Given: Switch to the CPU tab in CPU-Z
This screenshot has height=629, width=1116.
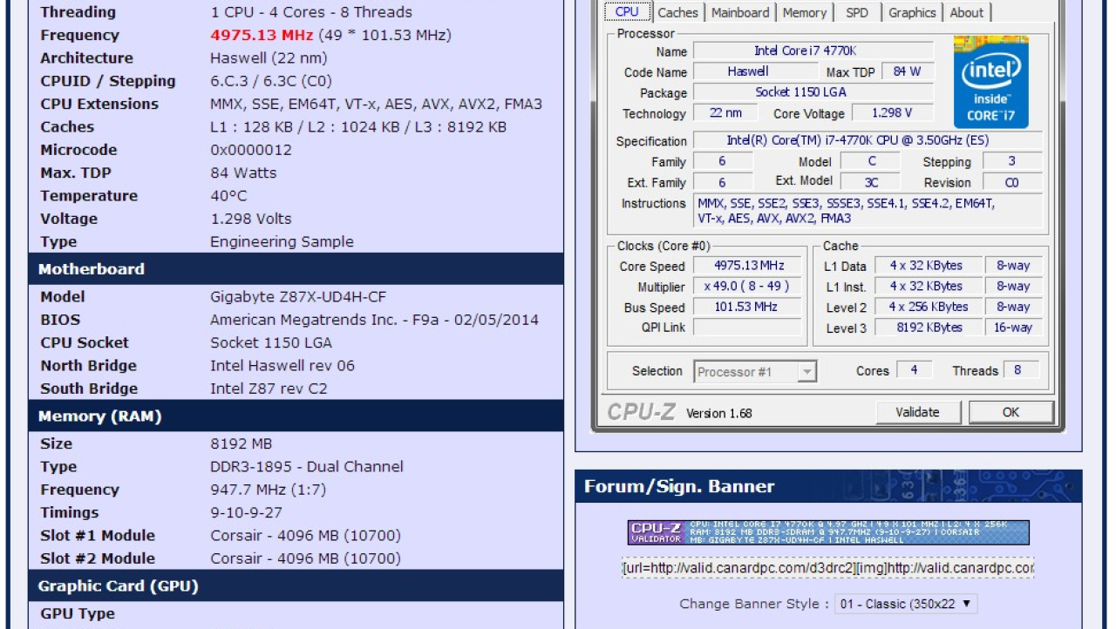Looking at the screenshot, I should tap(627, 12).
